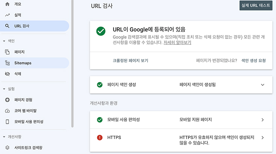Click 색인 생성 요청 link

pos(254,61)
